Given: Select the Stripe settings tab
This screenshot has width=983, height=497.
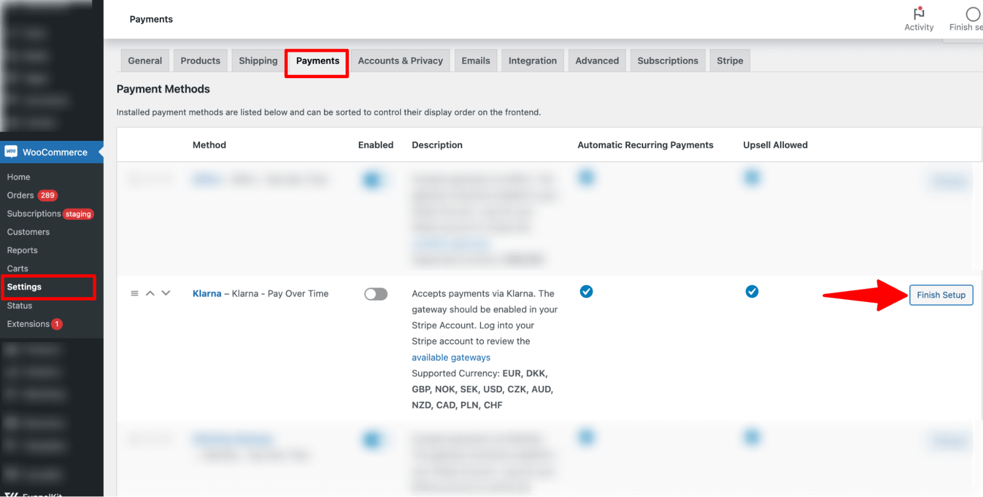Looking at the screenshot, I should pyautogui.click(x=730, y=61).
